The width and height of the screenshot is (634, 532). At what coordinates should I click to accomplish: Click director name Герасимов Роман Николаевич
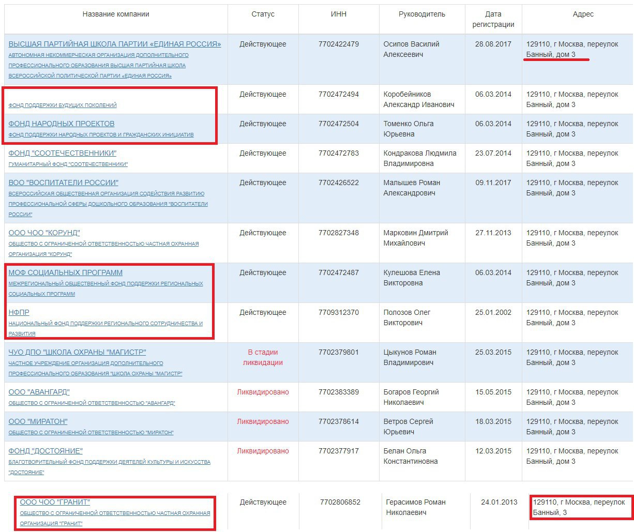(416, 507)
